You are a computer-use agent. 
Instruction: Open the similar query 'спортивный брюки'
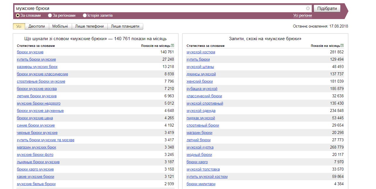203,125
